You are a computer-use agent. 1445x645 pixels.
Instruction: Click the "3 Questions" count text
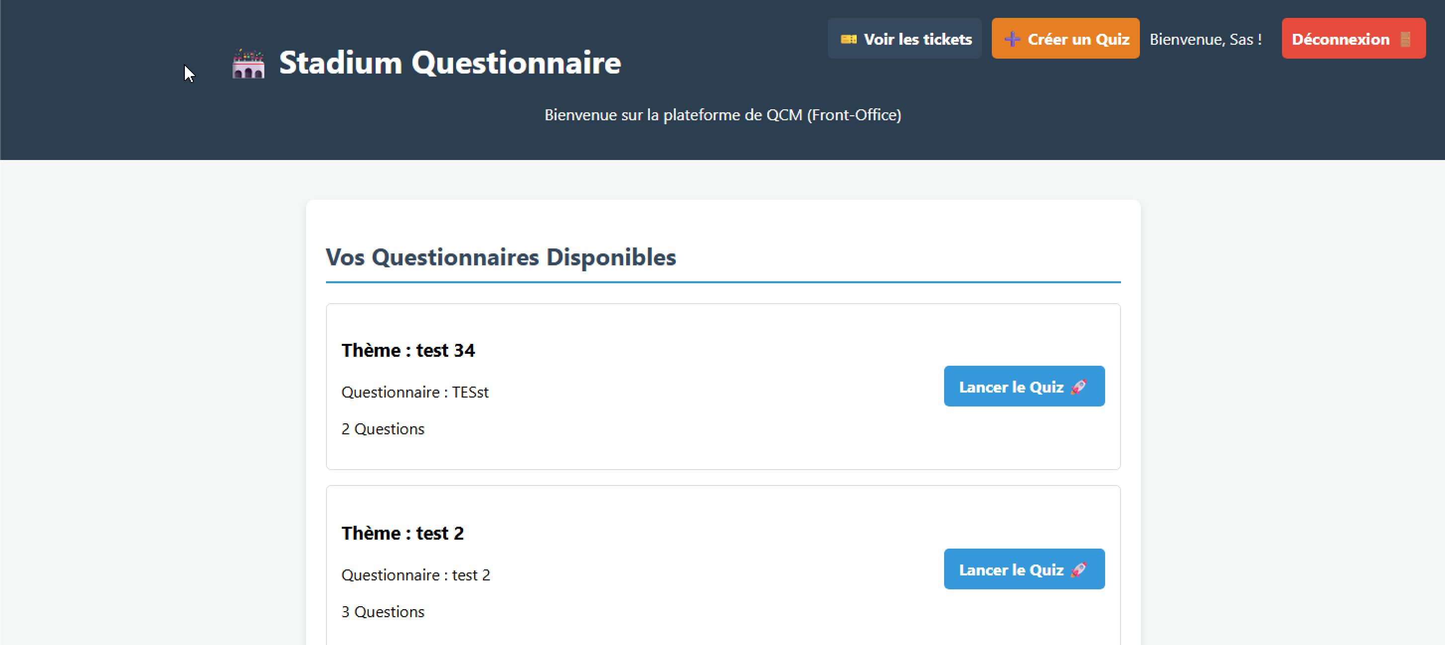coord(383,612)
